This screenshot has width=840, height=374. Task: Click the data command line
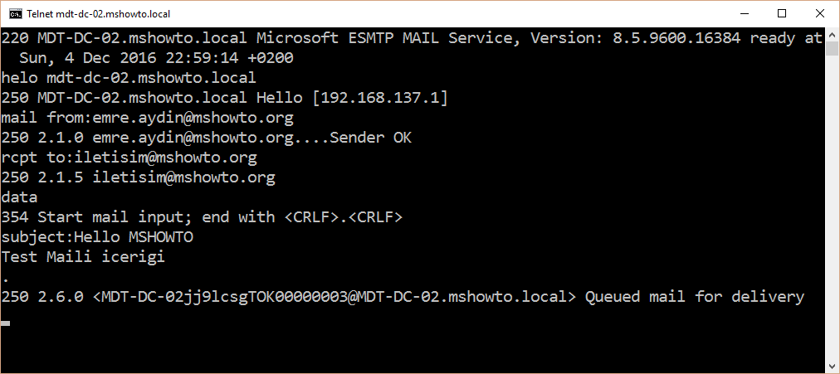(x=19, y=197)
